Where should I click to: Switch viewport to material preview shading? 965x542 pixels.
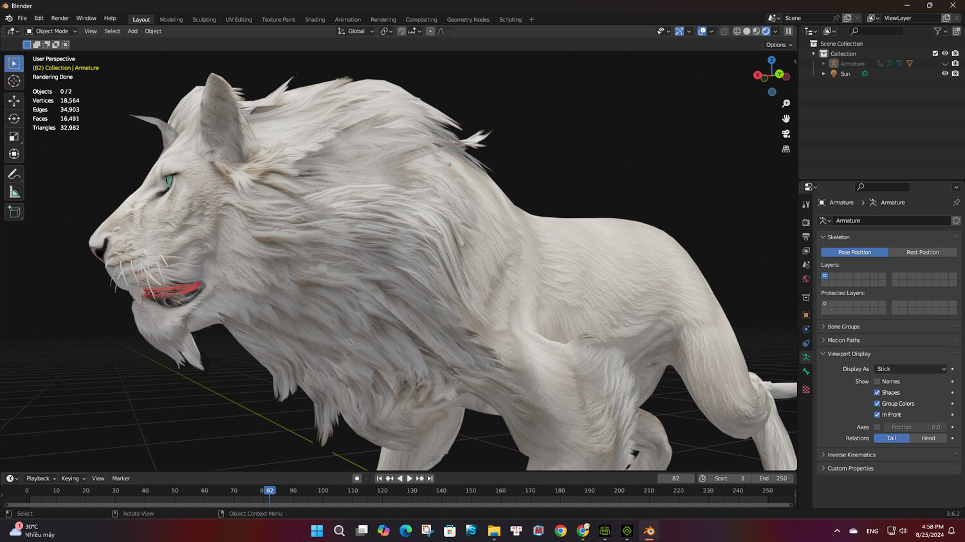point(757,31)
